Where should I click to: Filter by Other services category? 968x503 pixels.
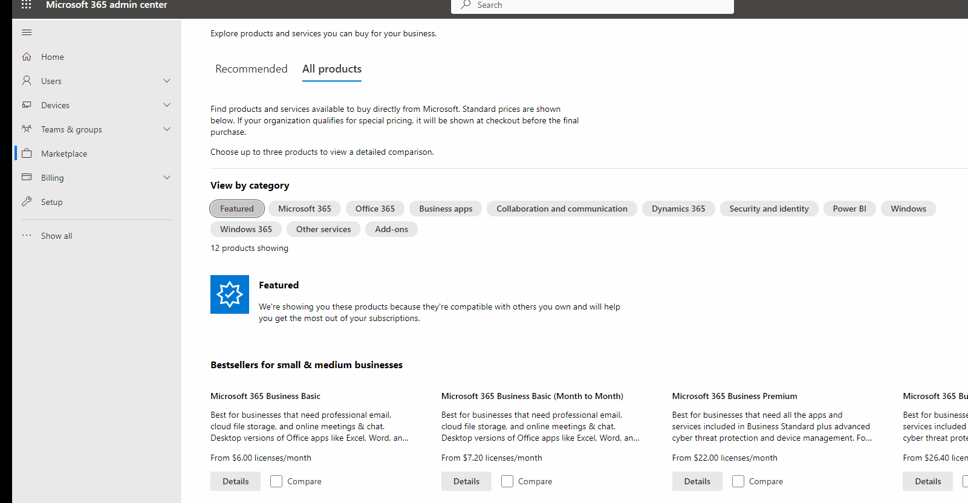point(323,229)
